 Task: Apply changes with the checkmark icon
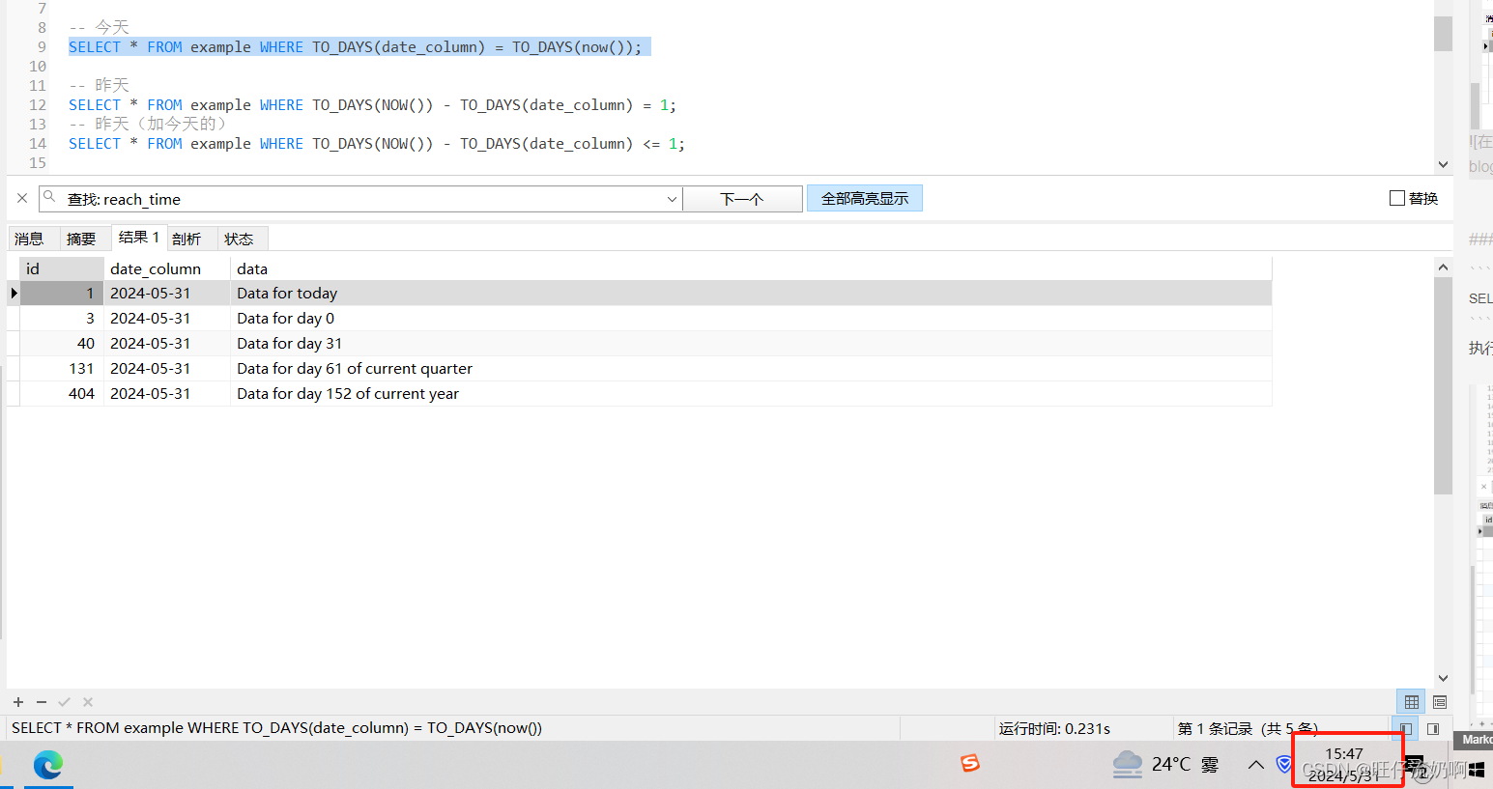(65, 702)
